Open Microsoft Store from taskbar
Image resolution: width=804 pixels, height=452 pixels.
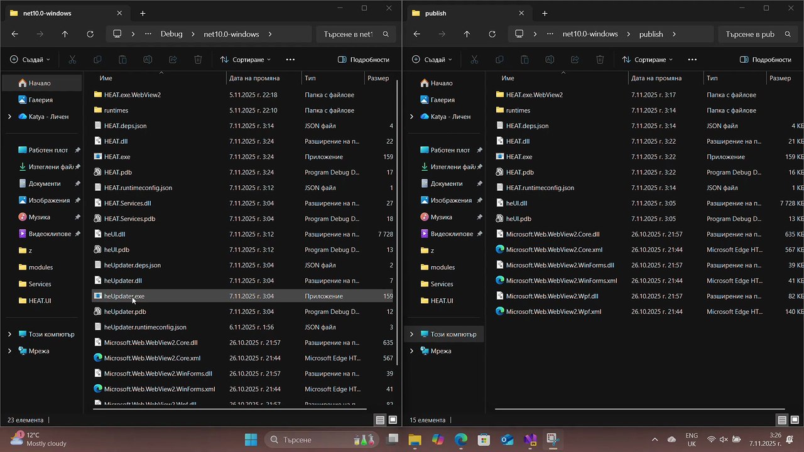(484, 439)
